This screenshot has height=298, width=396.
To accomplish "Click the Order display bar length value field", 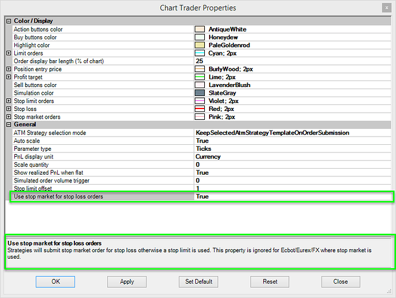I will pyautogui.click(x=292, y=61).
